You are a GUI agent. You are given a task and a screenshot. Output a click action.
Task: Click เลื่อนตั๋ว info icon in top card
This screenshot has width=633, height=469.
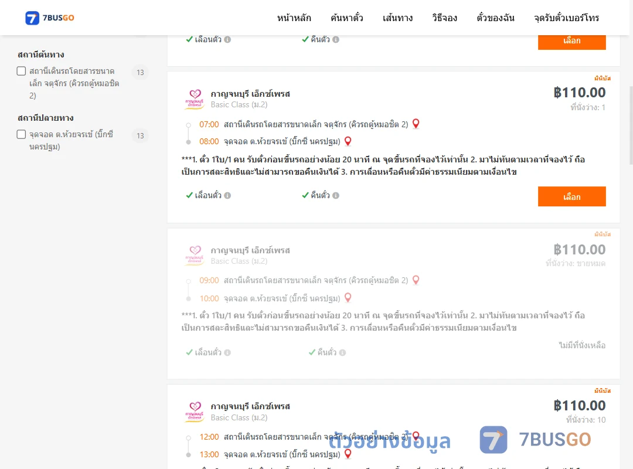pos(227,40)
